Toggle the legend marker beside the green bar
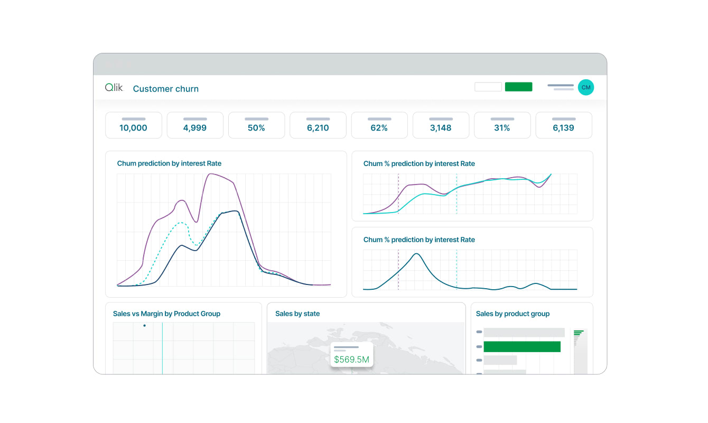 [479, 346]
